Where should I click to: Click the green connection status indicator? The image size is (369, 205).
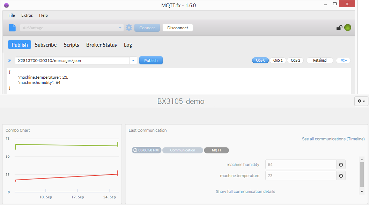point(348,27)
